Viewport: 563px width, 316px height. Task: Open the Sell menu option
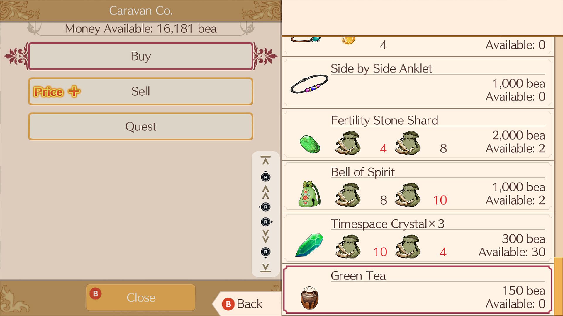pyautogui.click(x=141, y=91)
